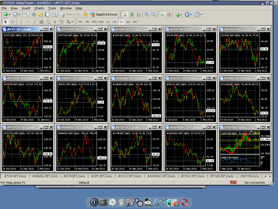Open the Charts menu
This screenshot has width=278, height=209.
point(39,8)
